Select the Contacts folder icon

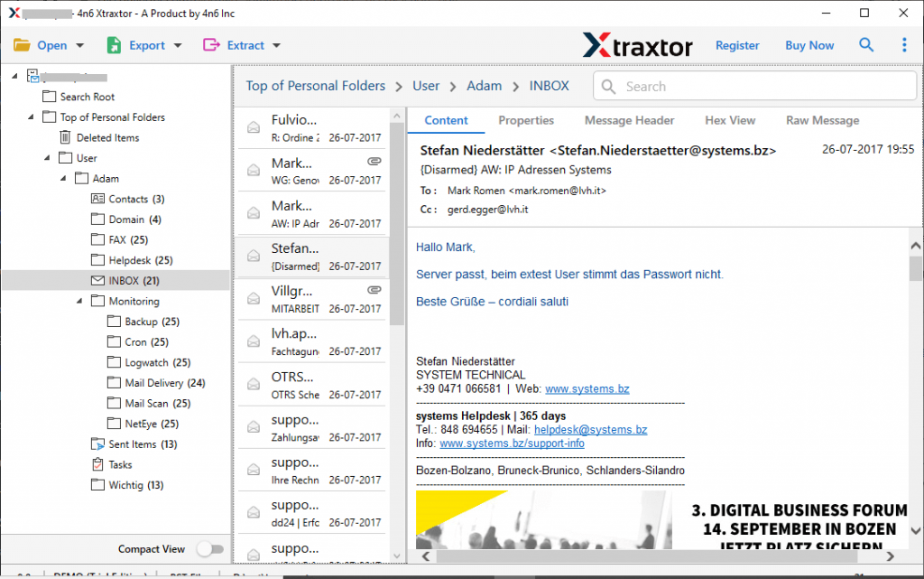point(99,199)
